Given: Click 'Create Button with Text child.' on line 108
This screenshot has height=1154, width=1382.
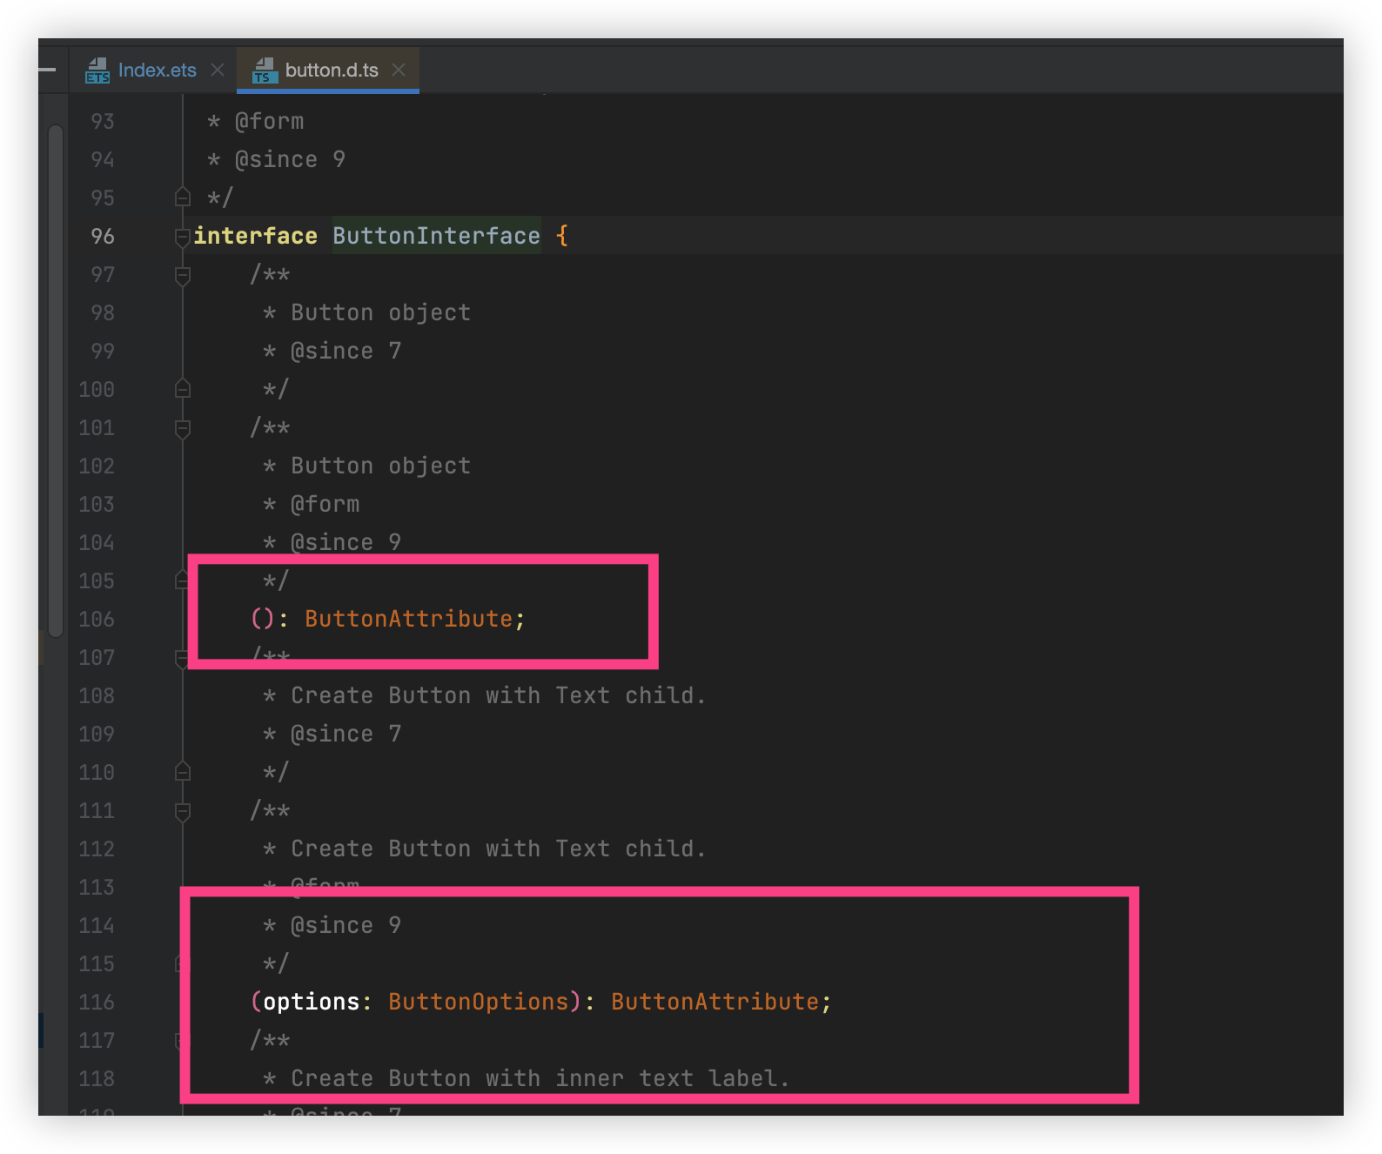Looking at the screenshot, I should pyautogui.click(x=499, y=695).
